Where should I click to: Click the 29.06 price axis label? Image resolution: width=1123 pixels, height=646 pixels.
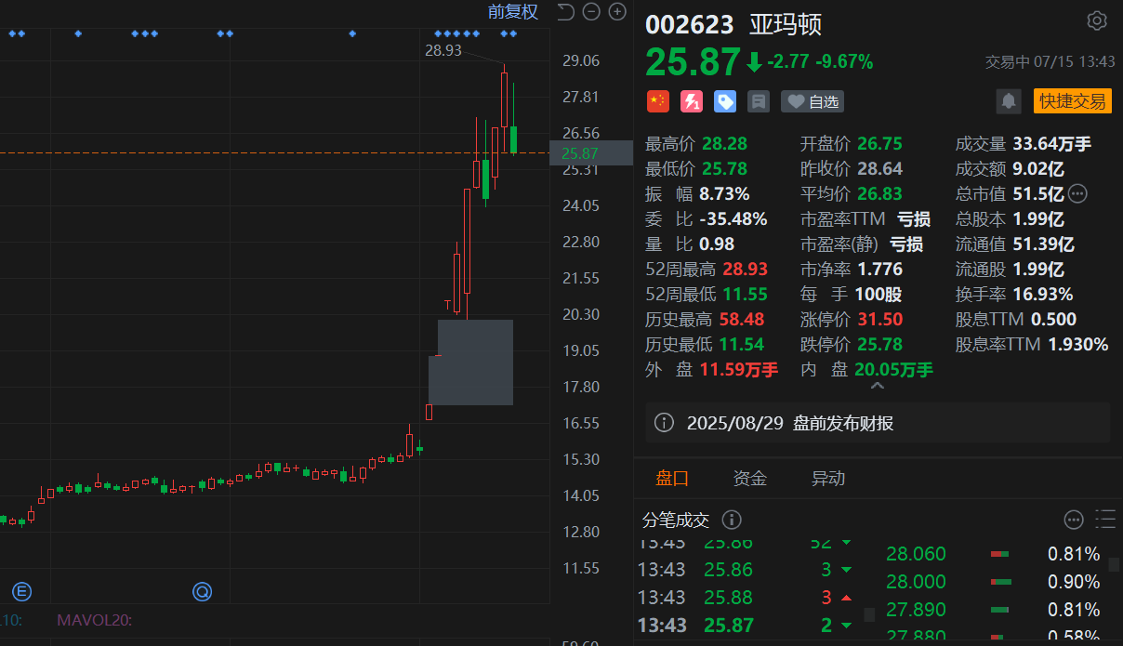581,60
